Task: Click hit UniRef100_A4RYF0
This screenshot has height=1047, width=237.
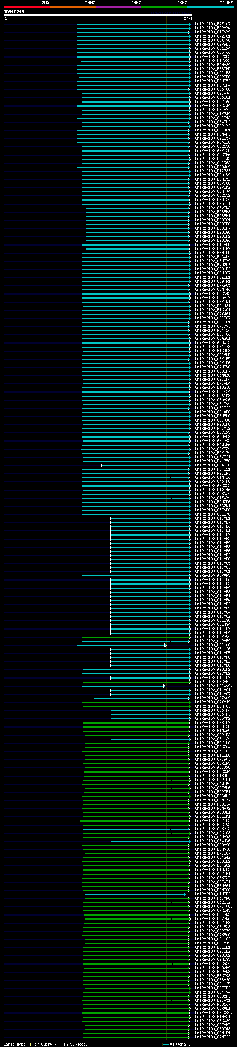Action: click(212, 641)
